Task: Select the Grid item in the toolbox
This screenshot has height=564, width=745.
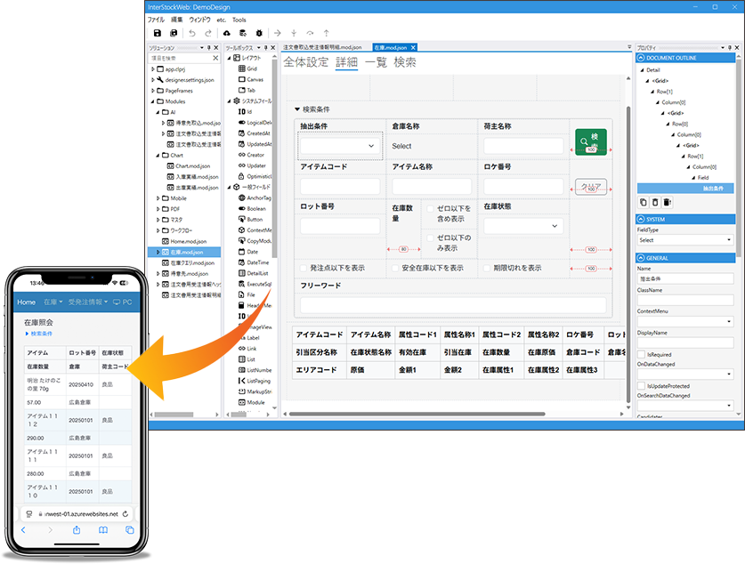Action: pos(251,68)
